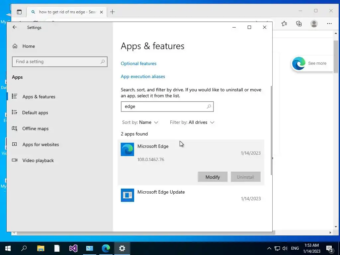Screen dimensions: 340x255
Task: Open the Windows Start menu
Action: (8, 248)
